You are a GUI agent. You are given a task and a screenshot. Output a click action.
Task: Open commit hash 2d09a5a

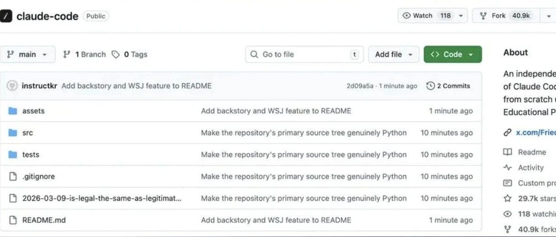[360, 86]
